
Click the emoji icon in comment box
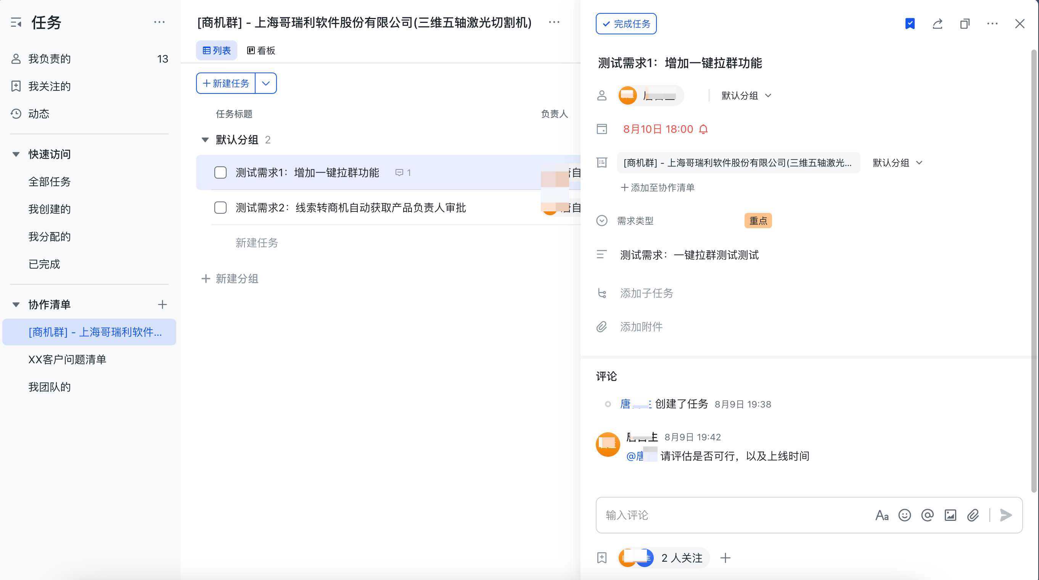coord(904,515)
